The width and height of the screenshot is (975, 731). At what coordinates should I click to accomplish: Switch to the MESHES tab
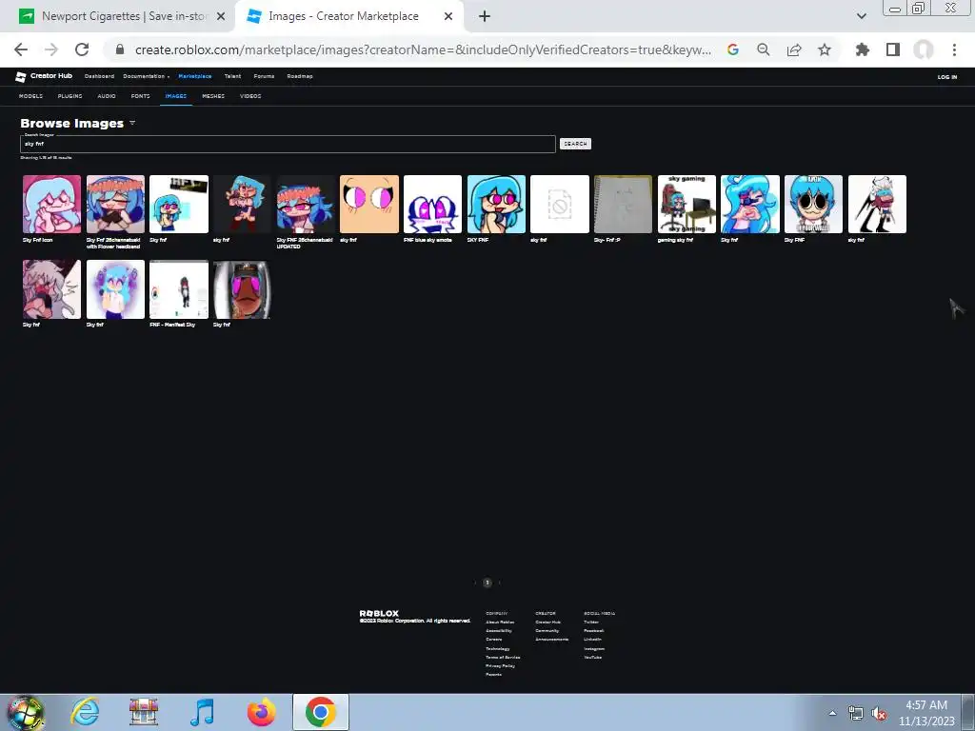213,96
